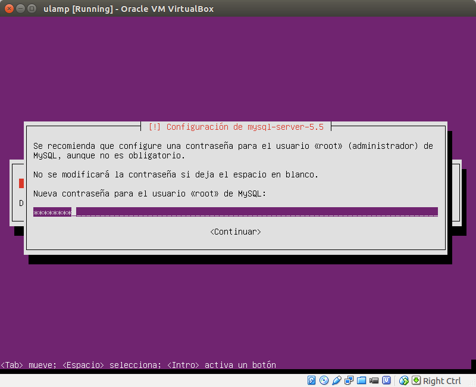This screenshot has height=387, width=476.
Task: Click the mouse pointer integration icon
Action: 403,380
